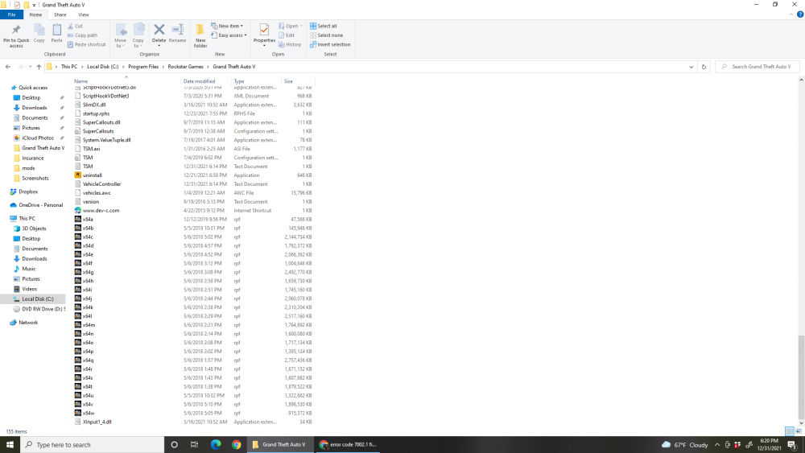Screen dimensions: 805x453
Task: Go up one folder level
Action: pyautogui.click(x=39, y=67)
